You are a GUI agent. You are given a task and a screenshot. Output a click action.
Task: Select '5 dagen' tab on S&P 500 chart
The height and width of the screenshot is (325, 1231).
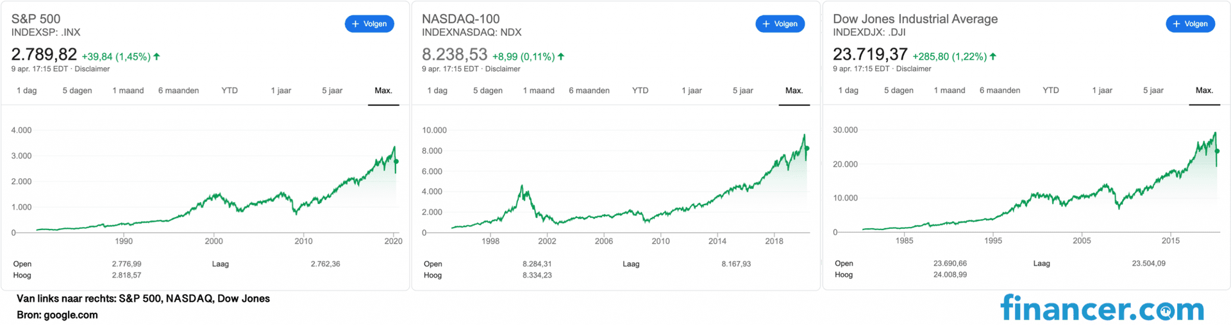click(x=77, y=90)
